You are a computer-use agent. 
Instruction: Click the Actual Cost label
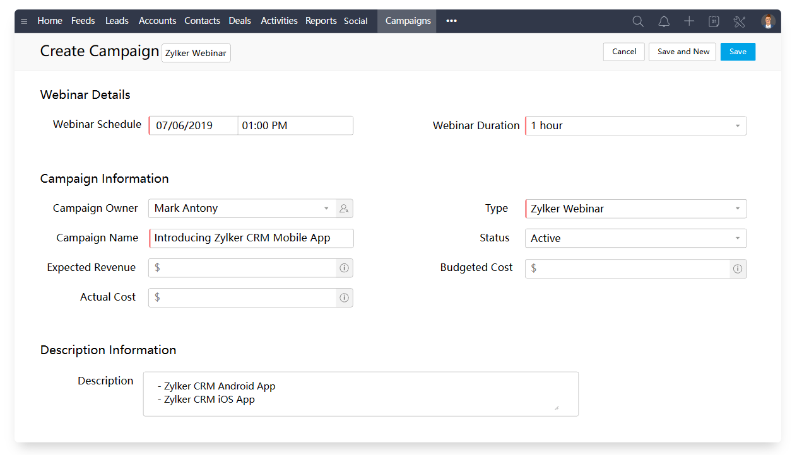click(108, 297)
